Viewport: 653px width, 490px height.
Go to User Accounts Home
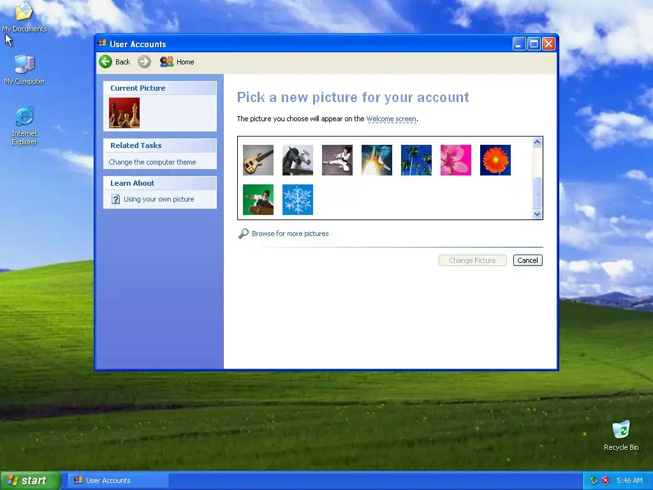(x=177, y=62)
